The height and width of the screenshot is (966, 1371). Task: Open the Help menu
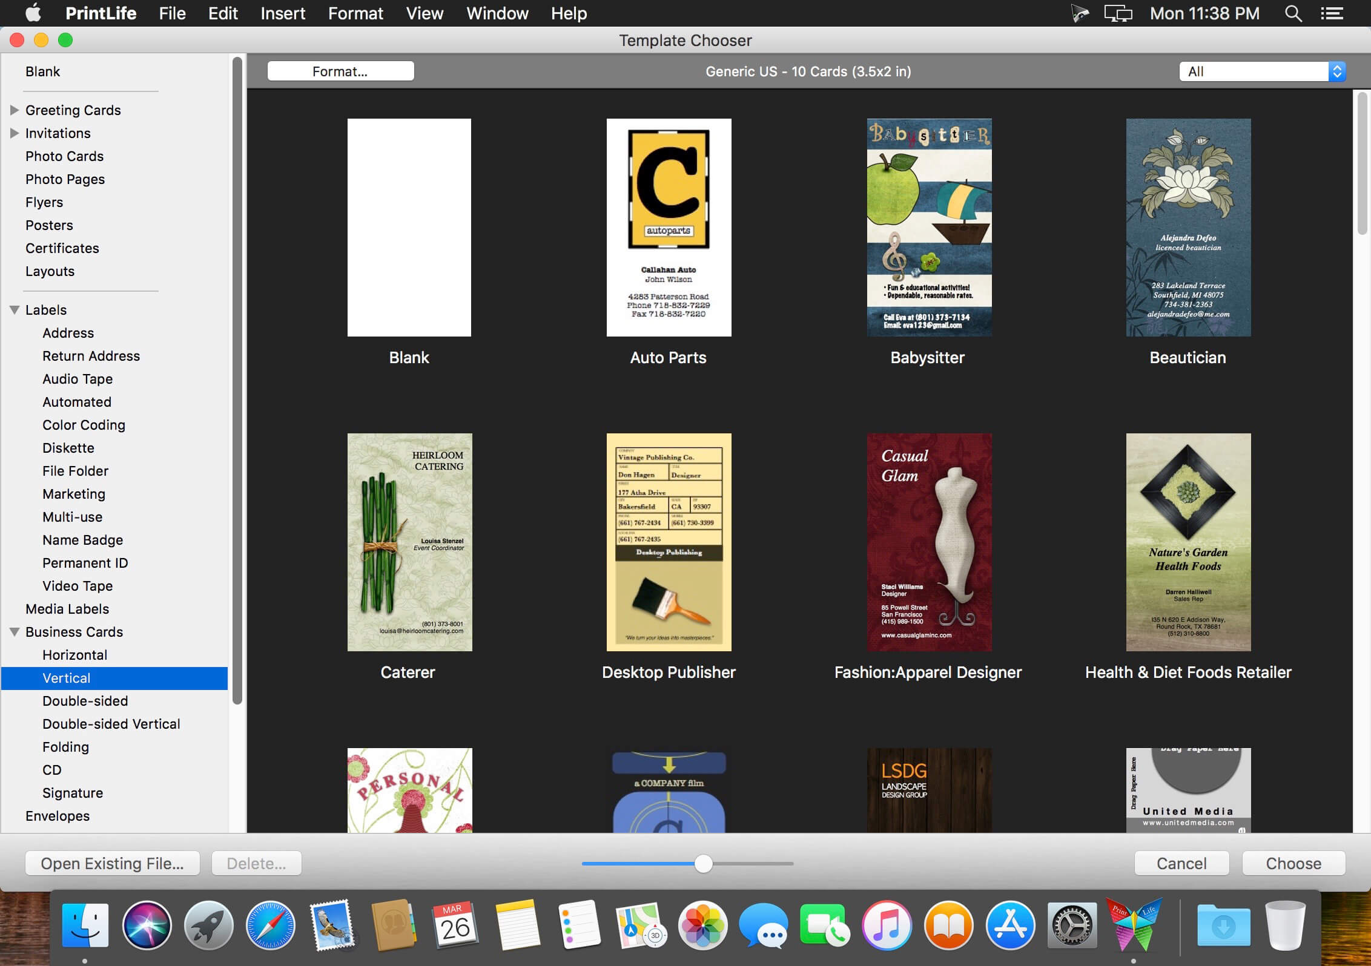click(x=569, y=13)
